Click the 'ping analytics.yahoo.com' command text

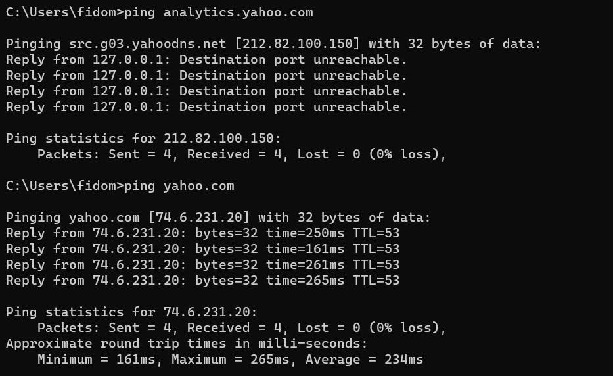[219, 12]
